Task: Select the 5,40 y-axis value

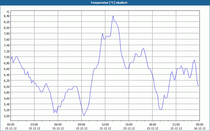Action: pyautogui.click(x=7, y=104)
